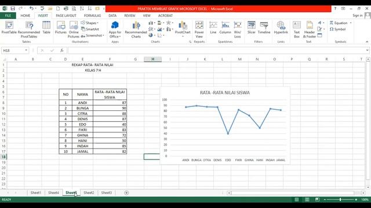Select the Sheet1 tab
Viewport: 371px width, 208px height.
pyautogui.click(x=36, y=192)
